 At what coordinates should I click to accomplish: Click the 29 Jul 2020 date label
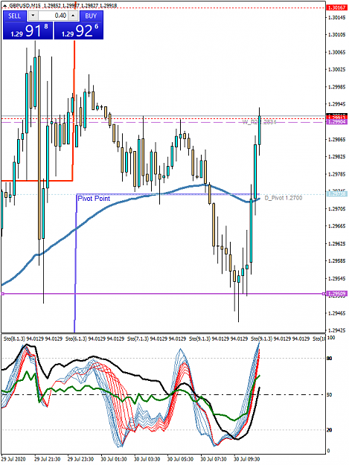(x=14, y=459)
